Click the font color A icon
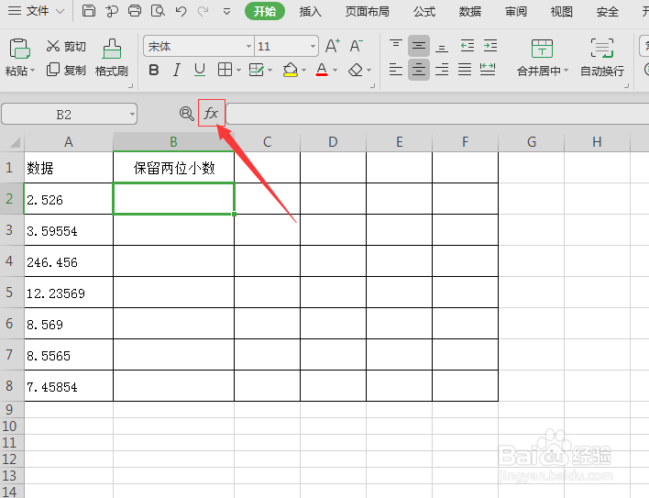Image resolution: width=649 pixels, height=498 pixels. coord(322,70)
